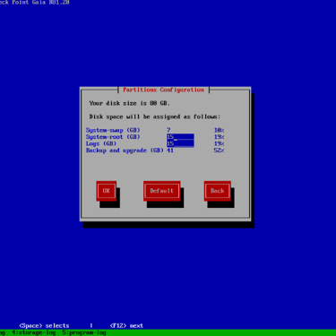Click the Backup and upgrade value 41
The height and width of the screenshot is (336, 336).
click(x=170, y=151)
